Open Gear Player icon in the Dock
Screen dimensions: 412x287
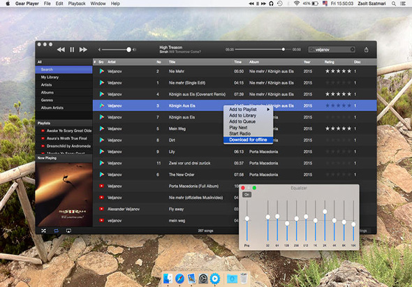click(x=215, y=279)
